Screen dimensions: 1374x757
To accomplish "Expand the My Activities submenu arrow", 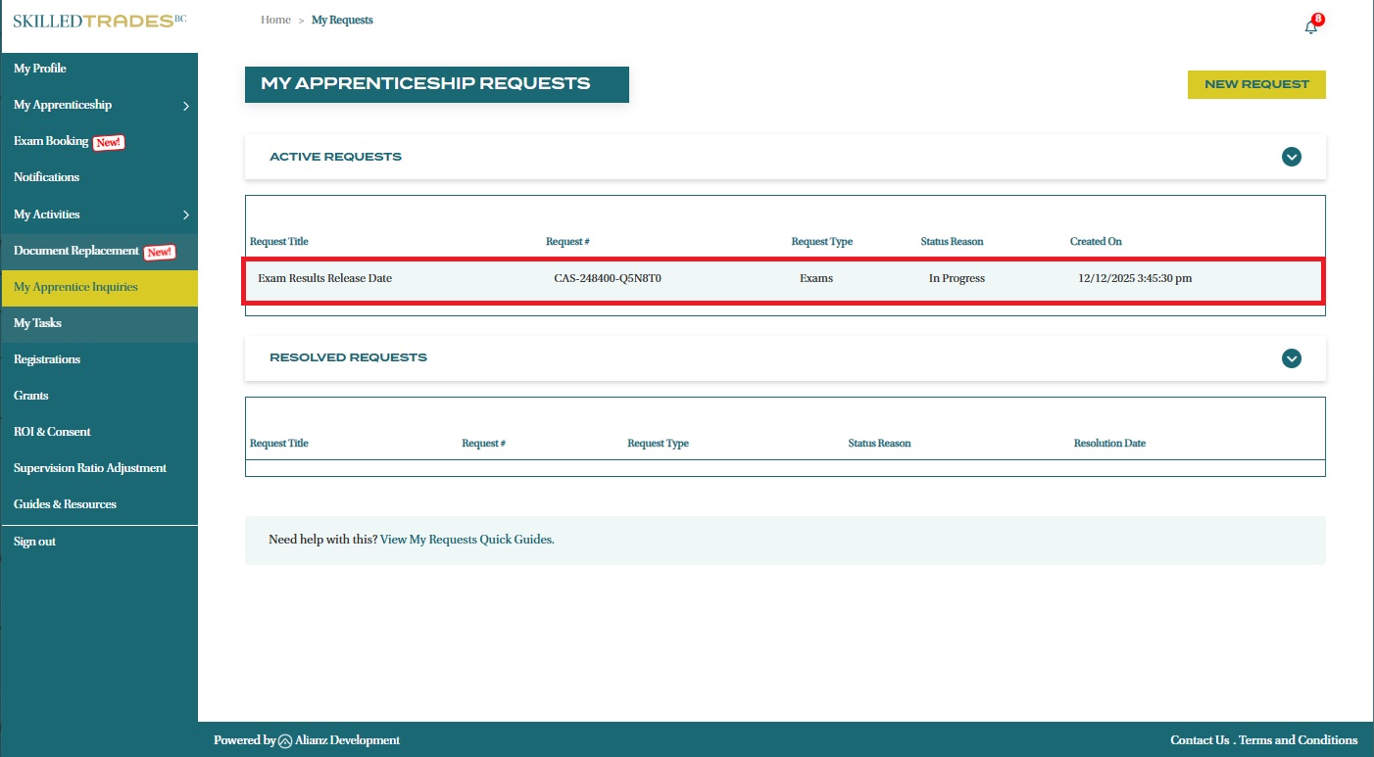I will click(185, 214).
